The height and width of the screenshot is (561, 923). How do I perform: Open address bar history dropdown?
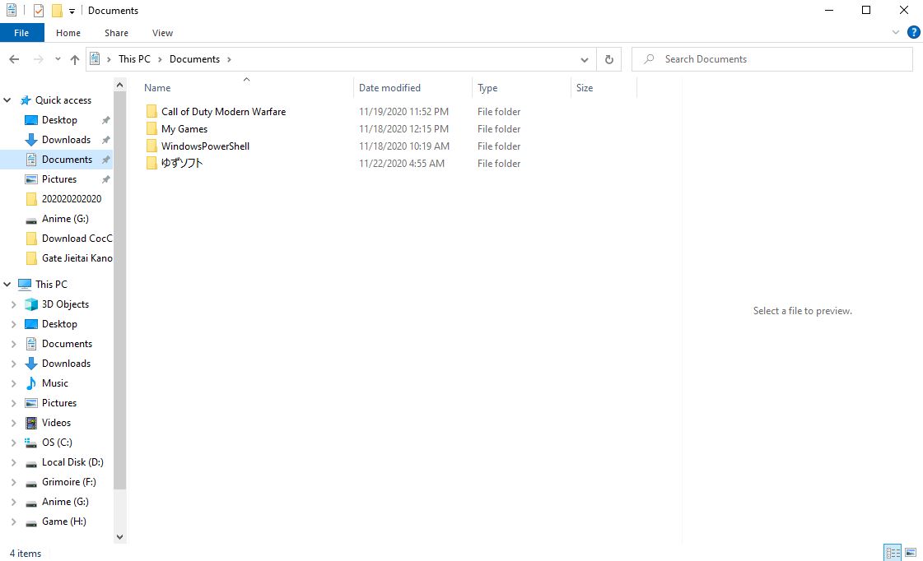click(585, 59)
